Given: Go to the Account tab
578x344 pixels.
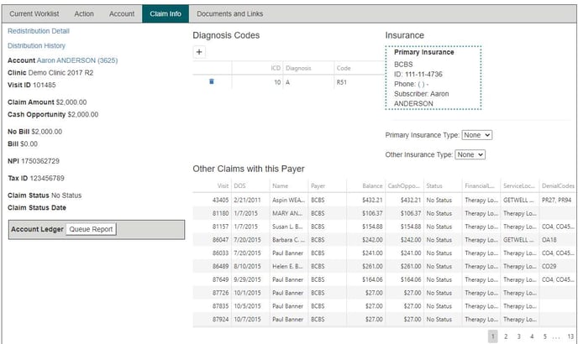Looking at the screenshot, I should [x=122, y=14].
